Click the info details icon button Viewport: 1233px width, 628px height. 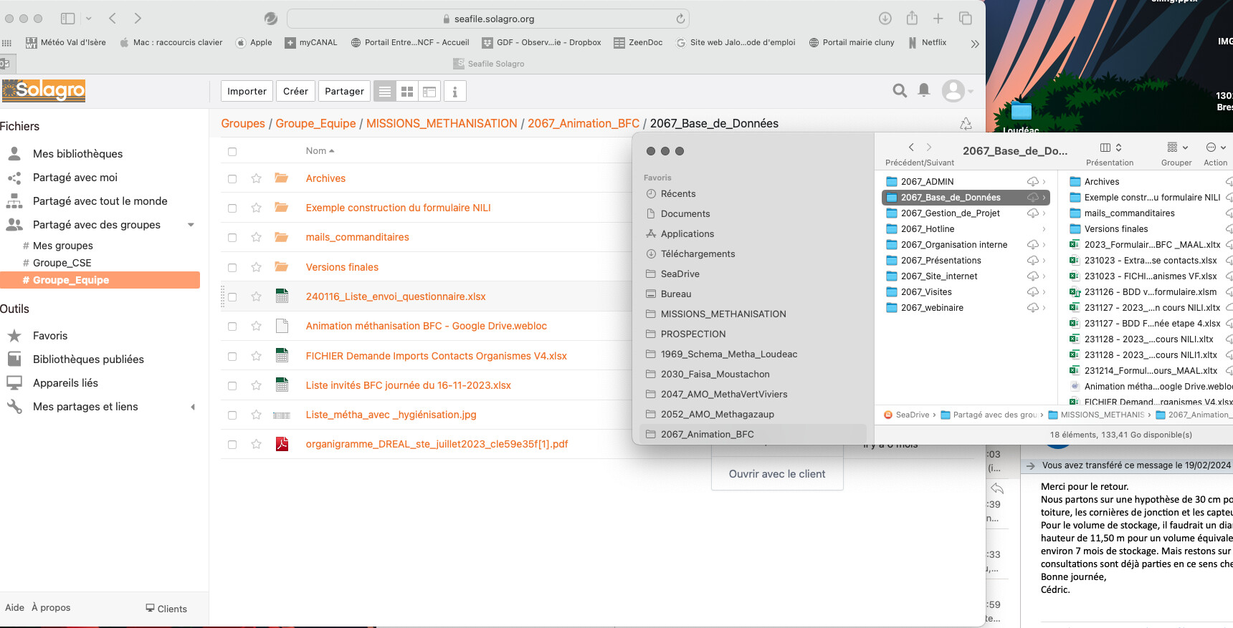[454, 92]
